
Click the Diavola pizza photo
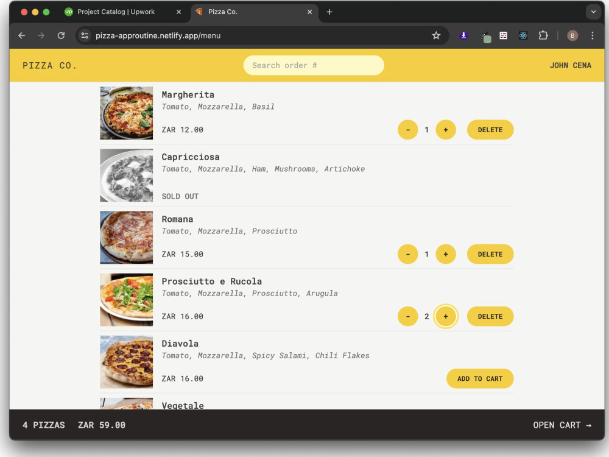[x=126, y=362]
